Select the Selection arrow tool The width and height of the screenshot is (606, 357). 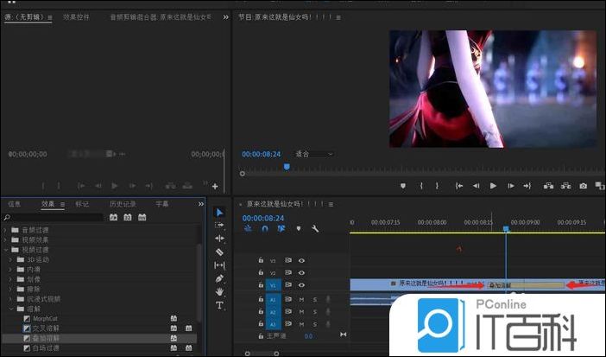coord(219,212)
